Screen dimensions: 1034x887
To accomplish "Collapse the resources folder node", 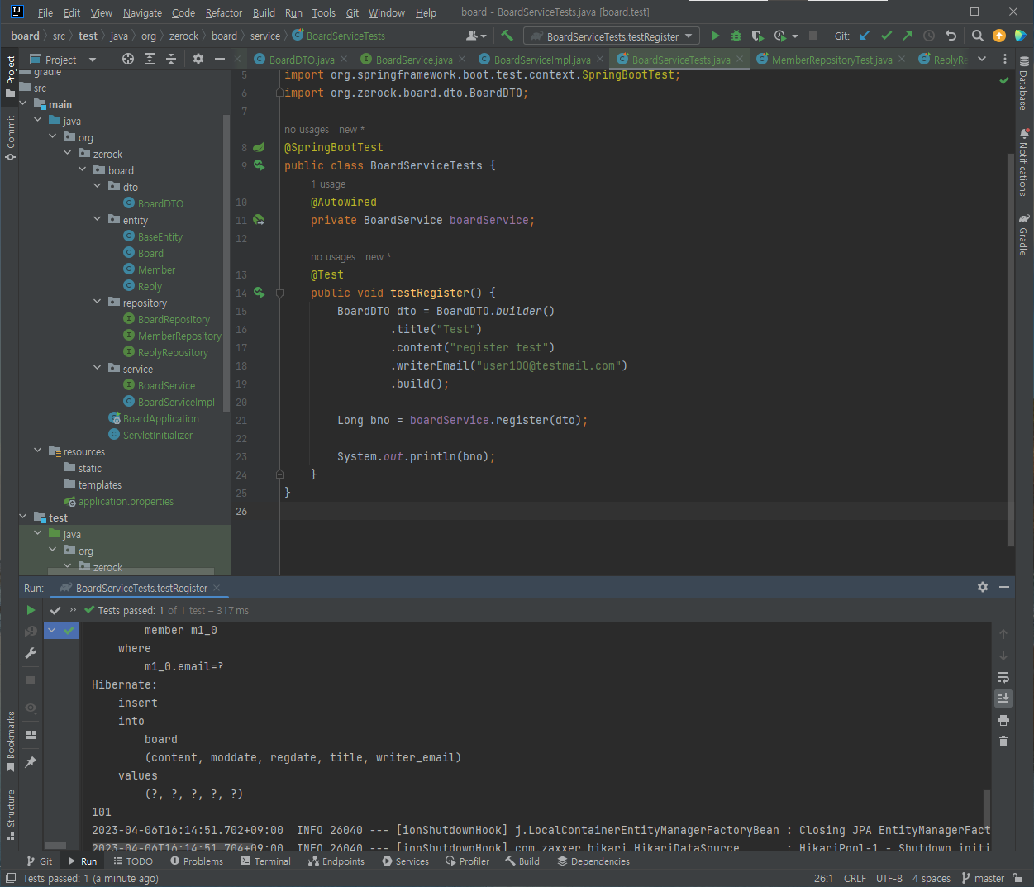I will (x=38, y=451).
